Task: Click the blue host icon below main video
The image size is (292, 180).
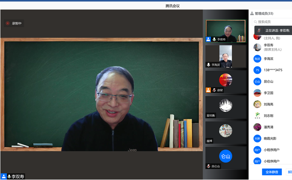Action: (x=4, y=176)
